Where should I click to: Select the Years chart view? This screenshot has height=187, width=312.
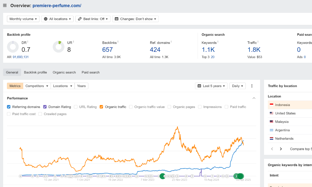[81, 86]
